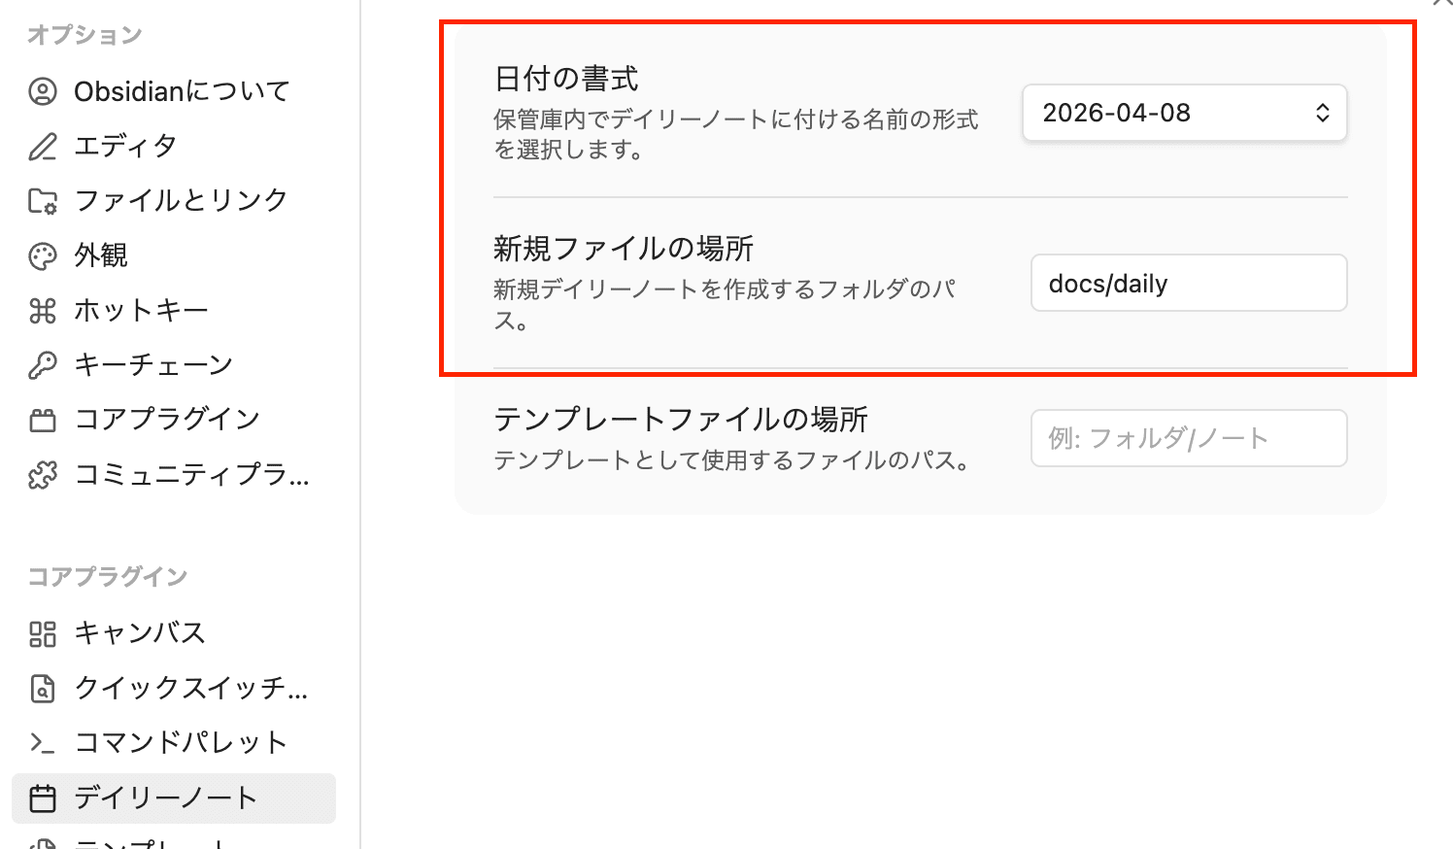Click the キーチェーン key icon

click(x=43, y=364)
